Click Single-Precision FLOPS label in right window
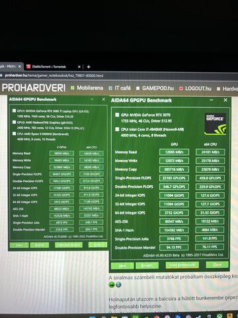The width and height of the screenshot is (238, 318). (133, 178)
